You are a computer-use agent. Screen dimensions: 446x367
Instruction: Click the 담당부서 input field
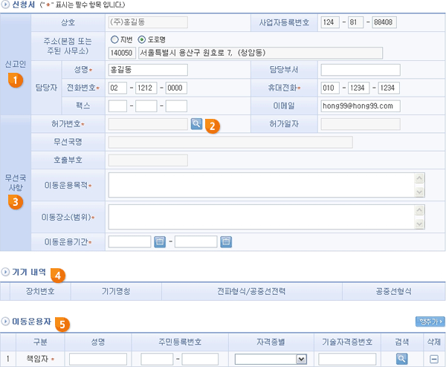360,70
